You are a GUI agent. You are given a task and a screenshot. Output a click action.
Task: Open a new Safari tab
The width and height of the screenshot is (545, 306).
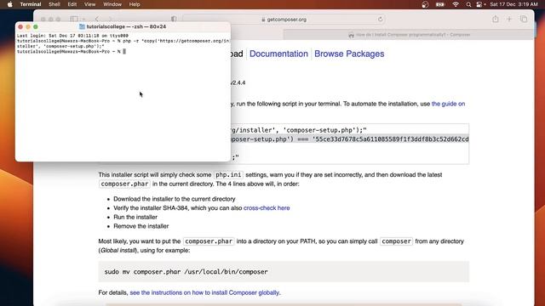tap(509, 19)
